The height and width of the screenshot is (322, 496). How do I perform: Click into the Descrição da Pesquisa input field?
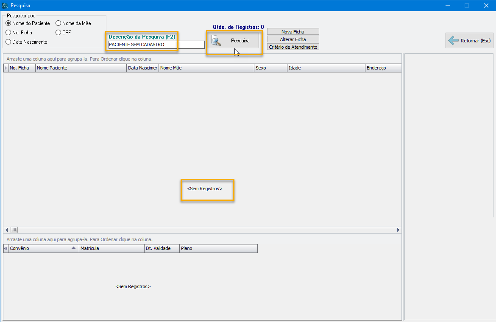click(x=156, y=44)
